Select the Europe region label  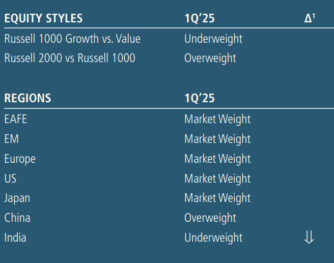click(20, 159)
